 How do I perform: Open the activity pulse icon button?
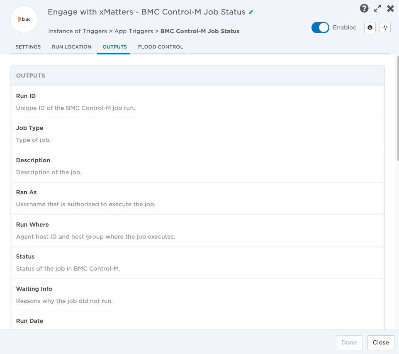385,27
